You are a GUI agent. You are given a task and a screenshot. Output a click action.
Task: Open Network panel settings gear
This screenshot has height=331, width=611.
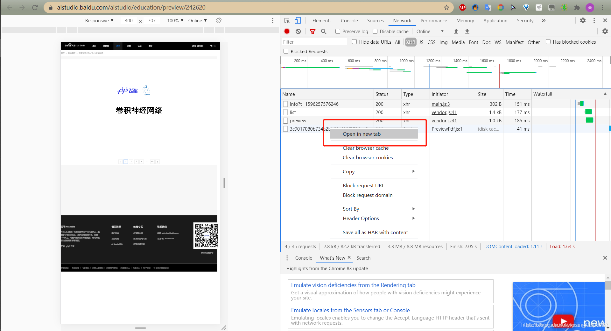click(x=605, y=31)
